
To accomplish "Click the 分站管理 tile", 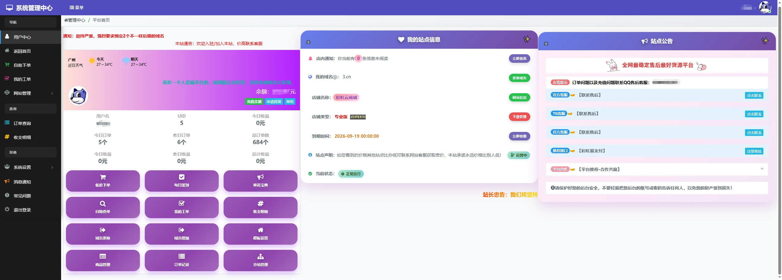I will click(x=260, y=261).
